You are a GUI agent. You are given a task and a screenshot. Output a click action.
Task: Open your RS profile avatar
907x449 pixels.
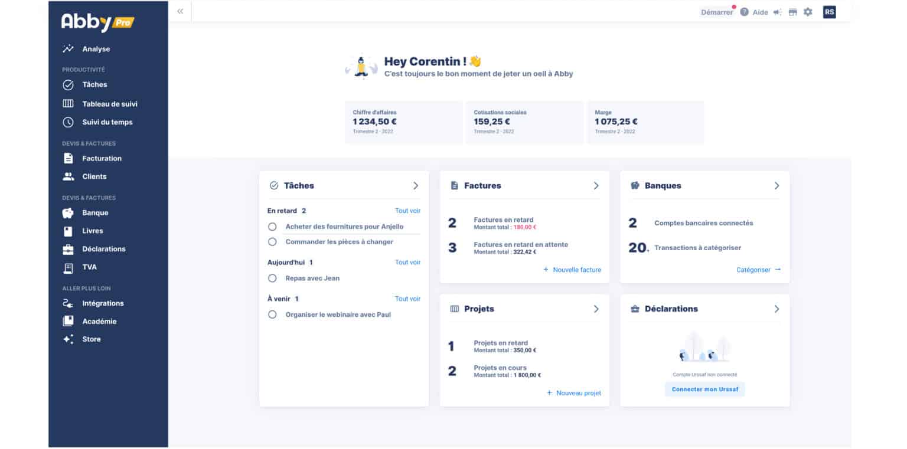(829, 12)
